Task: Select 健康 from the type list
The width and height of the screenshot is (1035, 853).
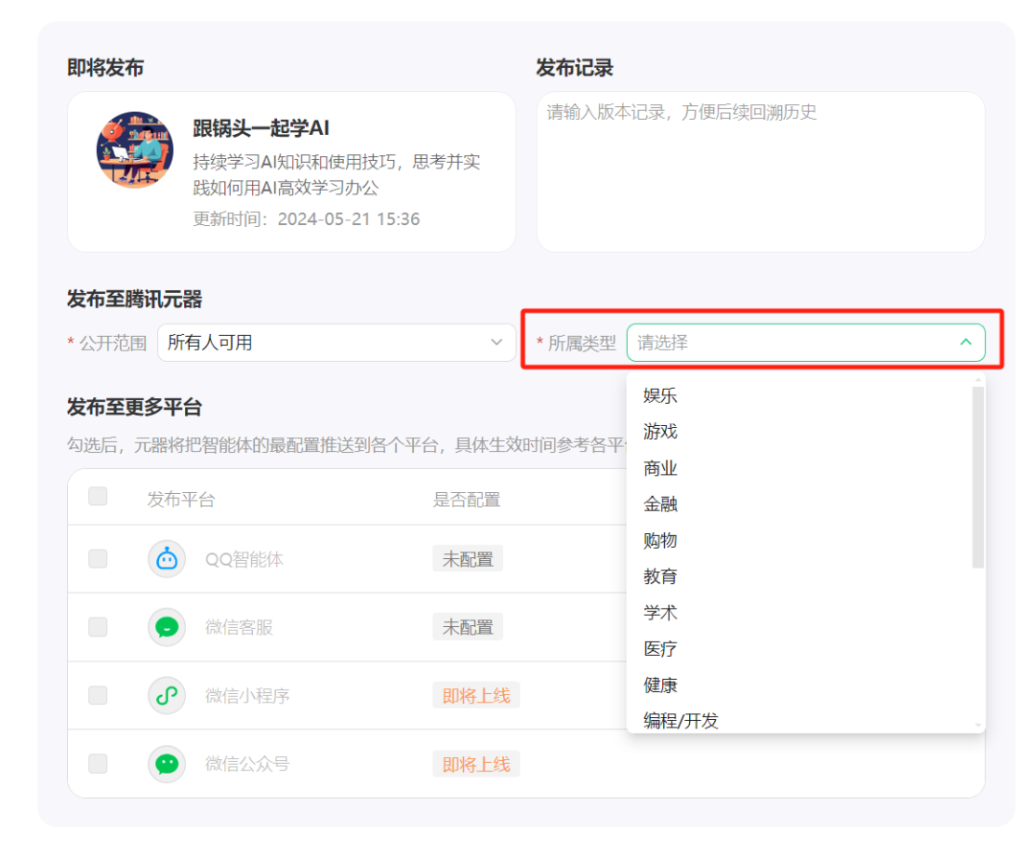Action: coord(660,685)
